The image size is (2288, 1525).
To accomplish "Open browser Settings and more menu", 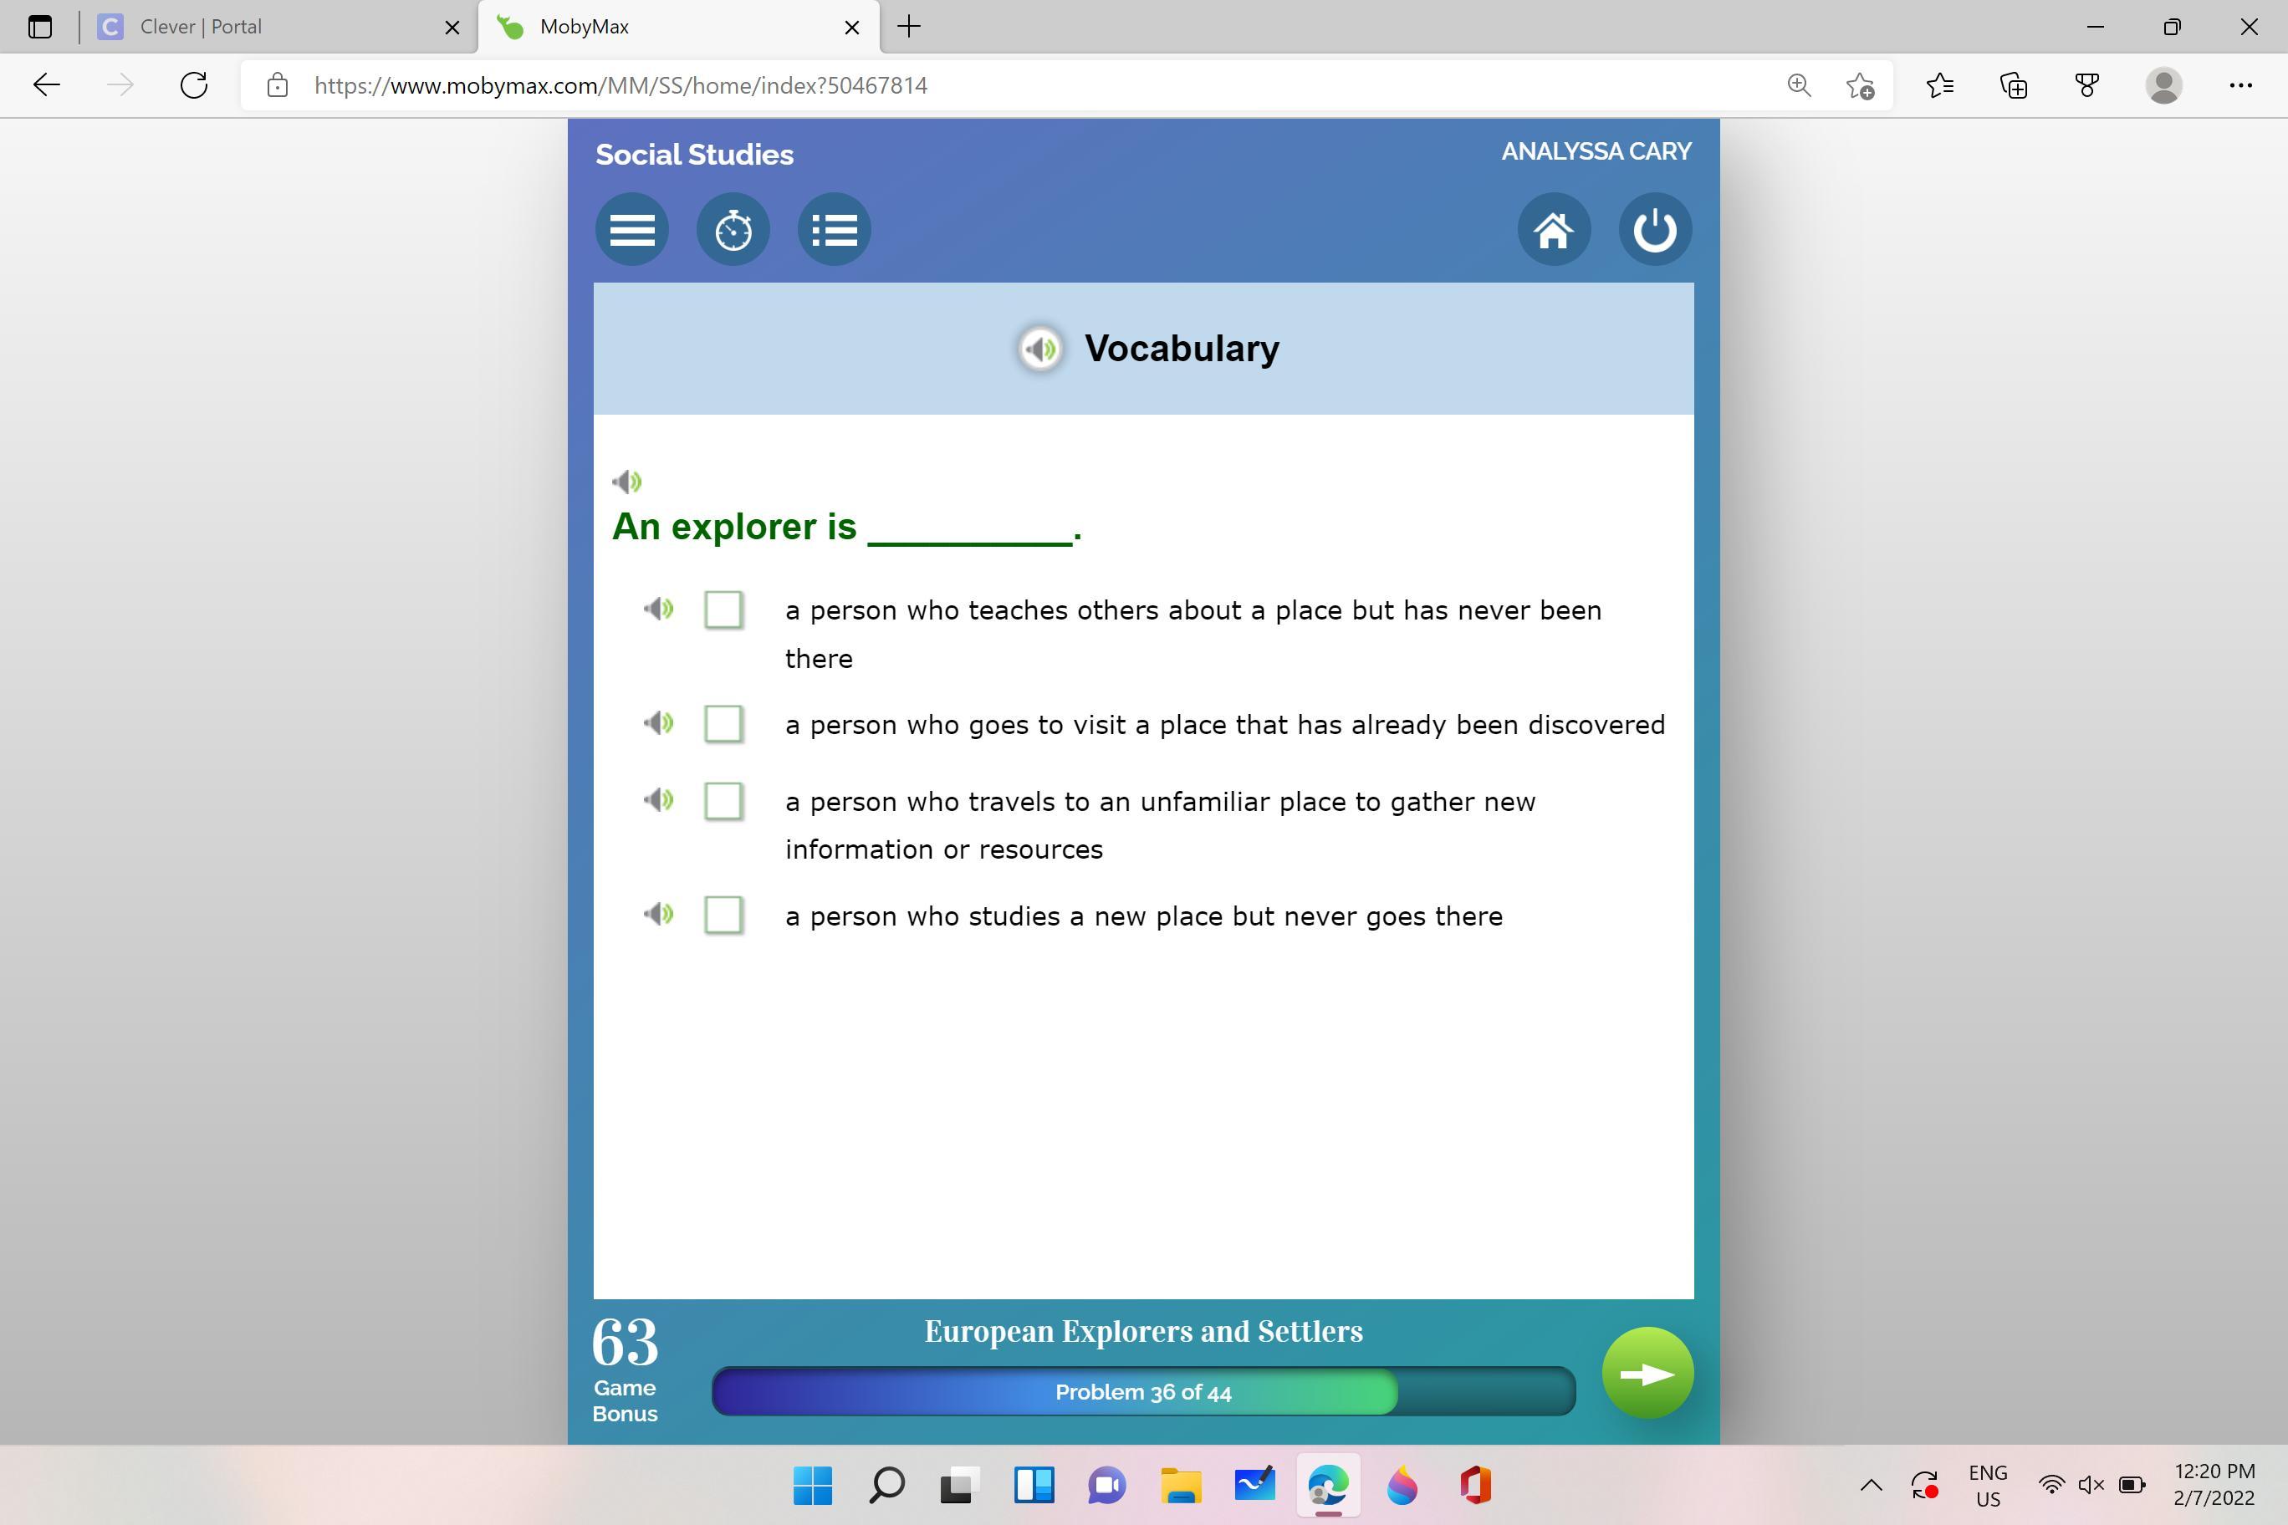I will 2240,85.
